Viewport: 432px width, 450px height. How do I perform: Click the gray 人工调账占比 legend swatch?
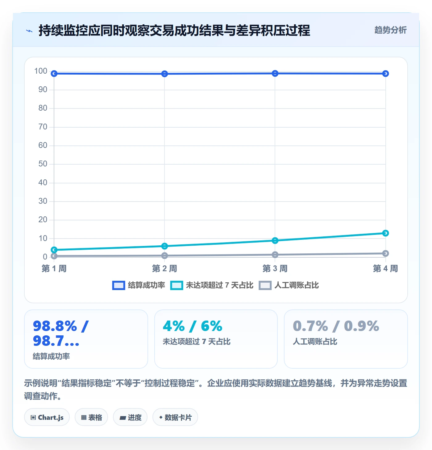point(265,285)
